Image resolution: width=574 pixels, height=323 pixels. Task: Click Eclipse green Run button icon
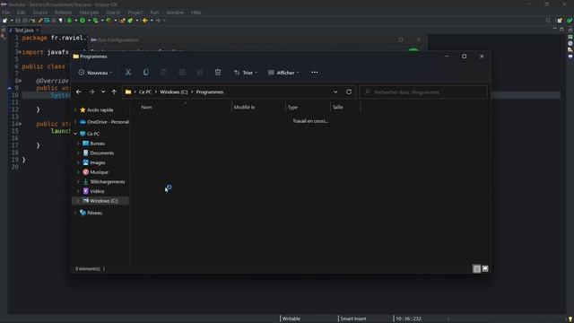tap(83, 21)
